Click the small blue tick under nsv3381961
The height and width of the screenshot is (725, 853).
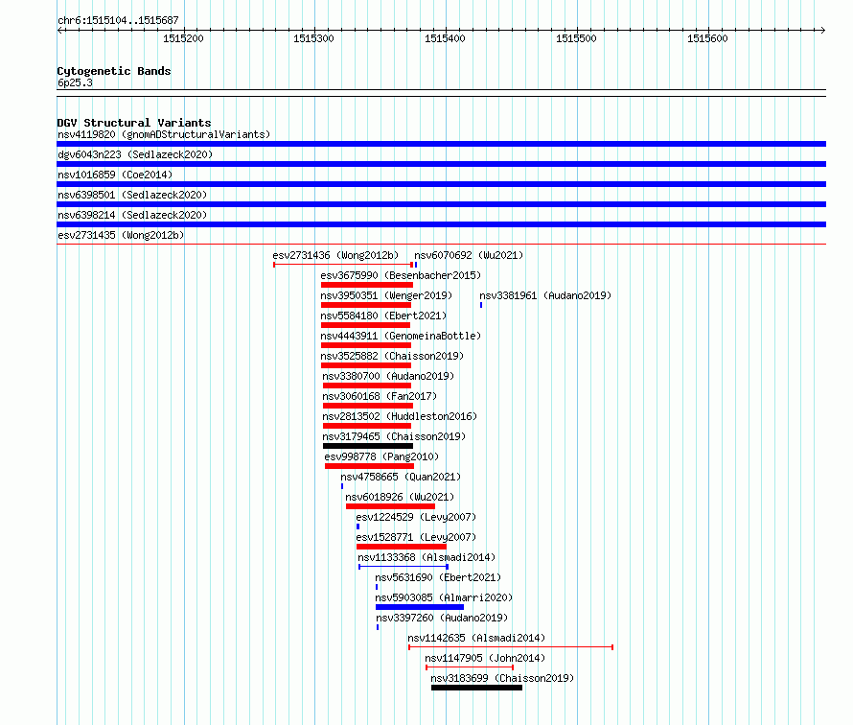click(x=481, y=305)
